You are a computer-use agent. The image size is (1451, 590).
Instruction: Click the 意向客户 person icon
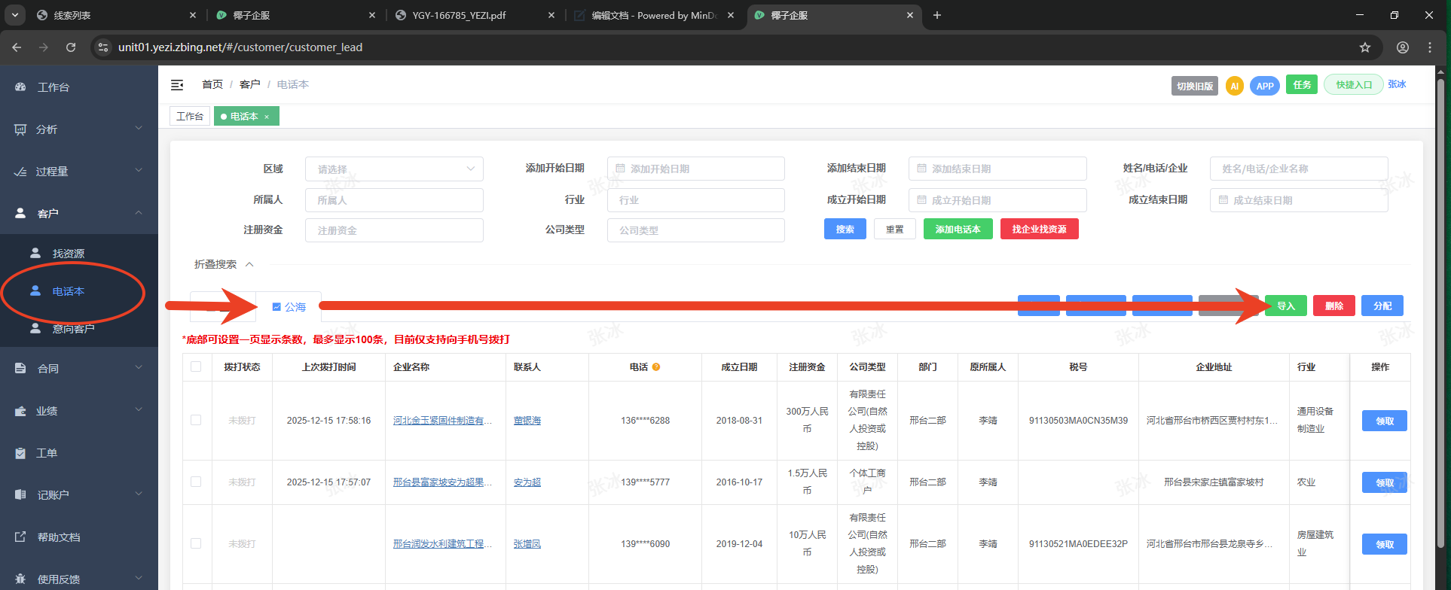click(35, 328)
